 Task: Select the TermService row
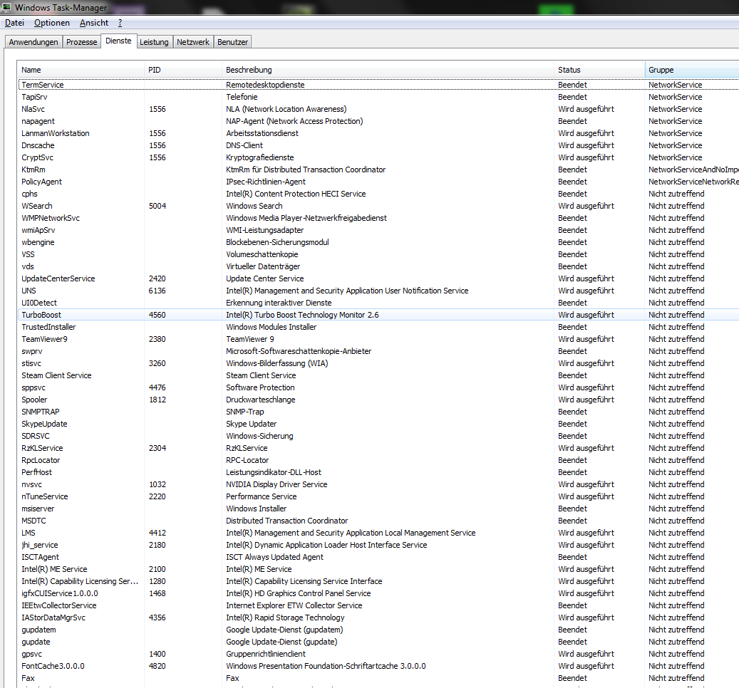click(x=378, y=85)
